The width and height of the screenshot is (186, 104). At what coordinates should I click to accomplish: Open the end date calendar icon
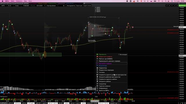click(45, 6)
